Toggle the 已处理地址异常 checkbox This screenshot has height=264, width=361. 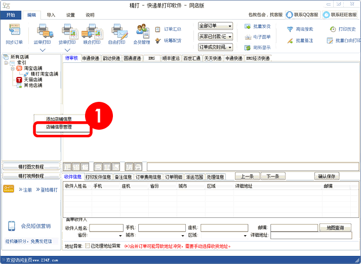[x=87, y=246]
